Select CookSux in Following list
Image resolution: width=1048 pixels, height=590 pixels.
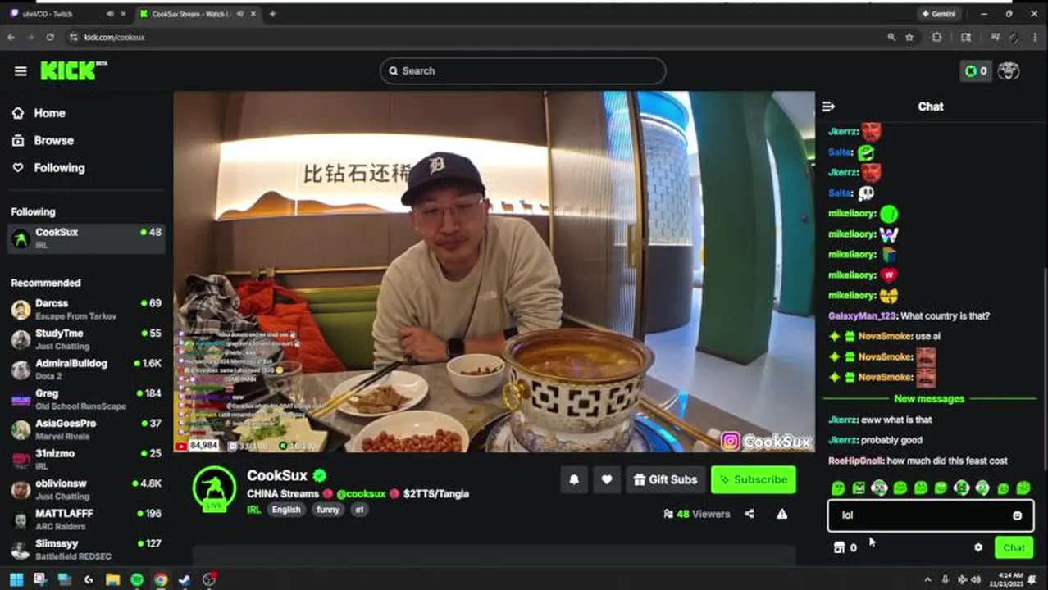86,238
